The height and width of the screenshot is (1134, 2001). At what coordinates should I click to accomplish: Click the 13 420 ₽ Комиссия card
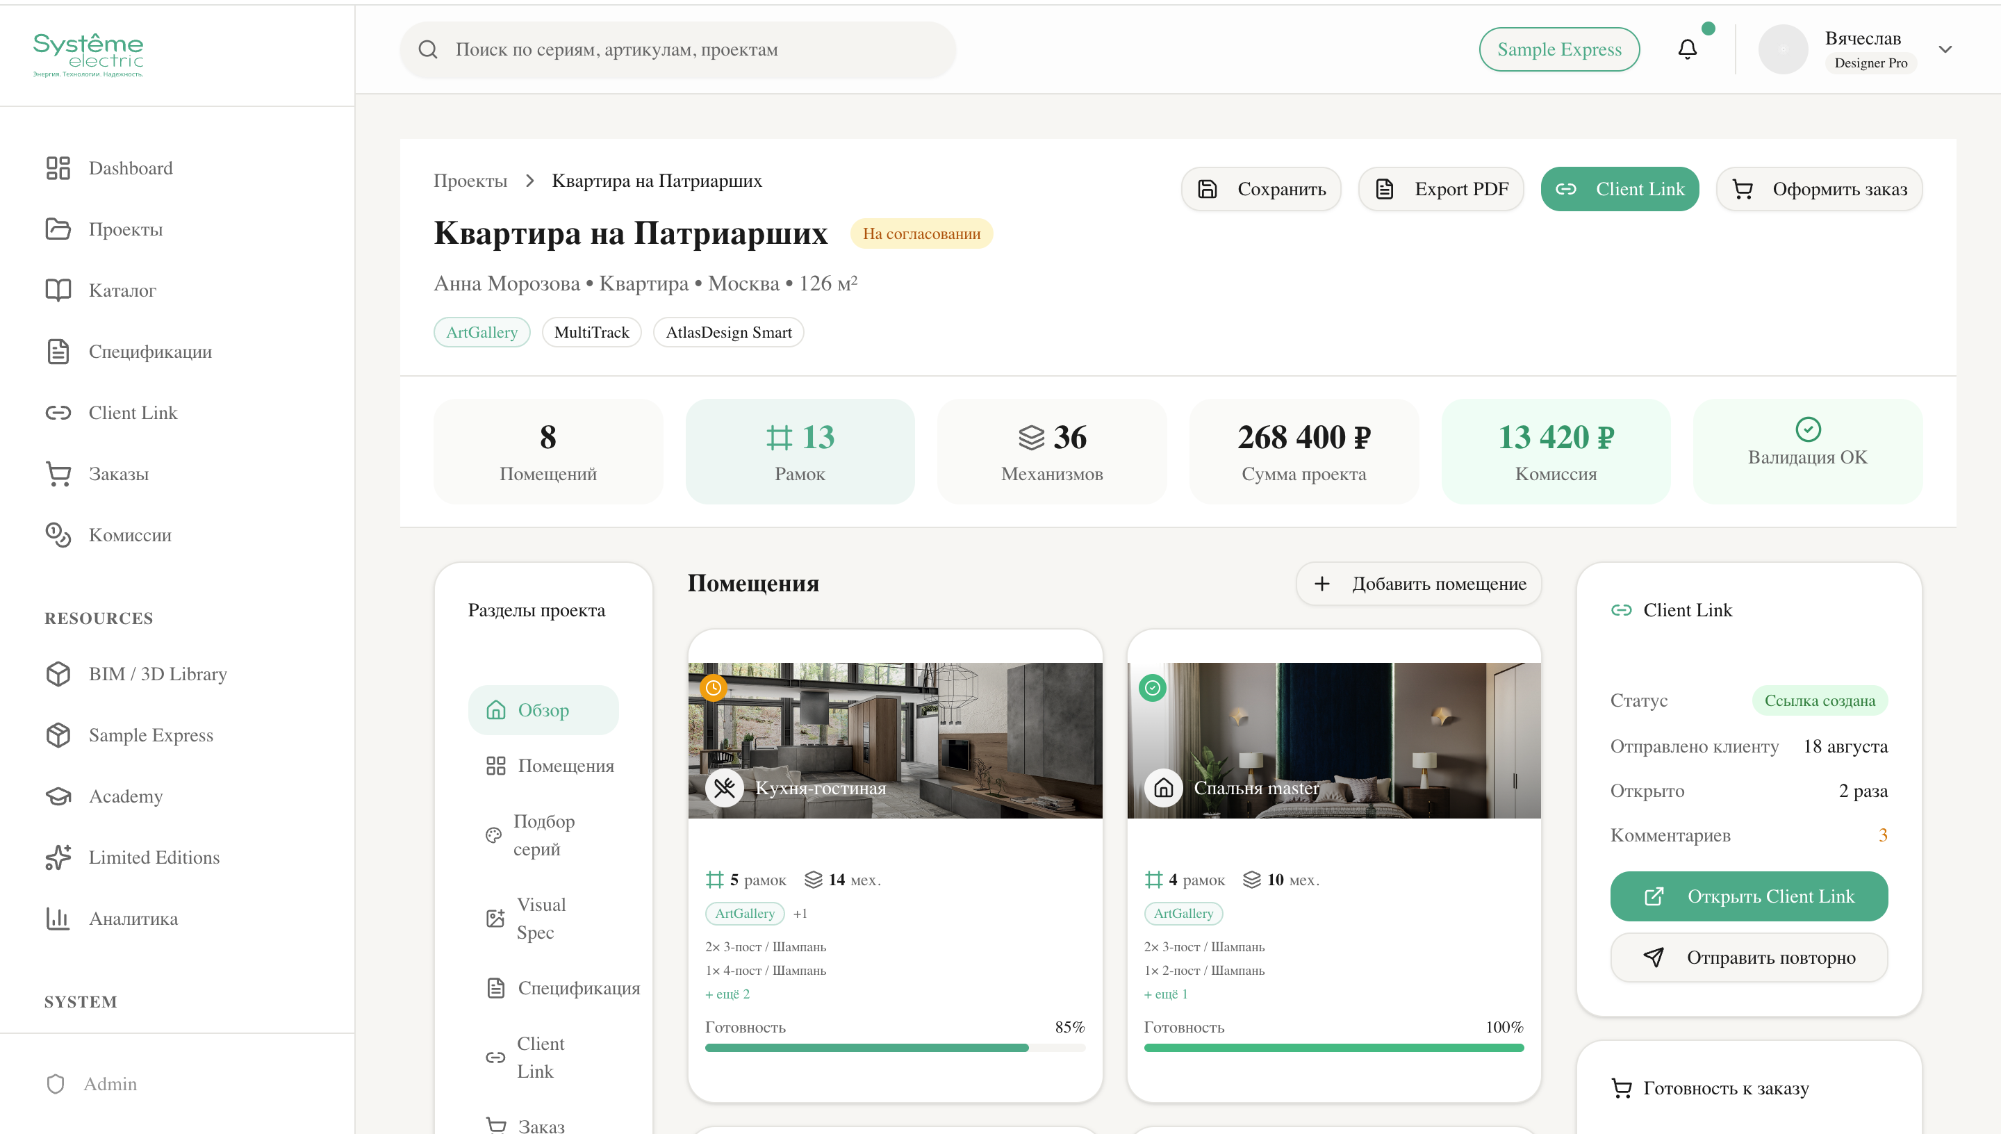point(1556,452)
